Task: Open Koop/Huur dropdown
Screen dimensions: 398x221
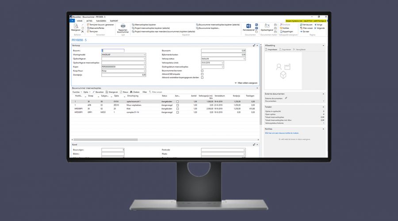Action: 145,71
